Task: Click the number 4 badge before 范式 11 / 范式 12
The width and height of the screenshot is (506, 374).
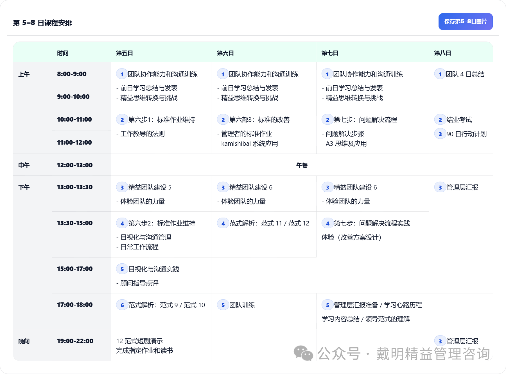Action: tap(223, 224)
